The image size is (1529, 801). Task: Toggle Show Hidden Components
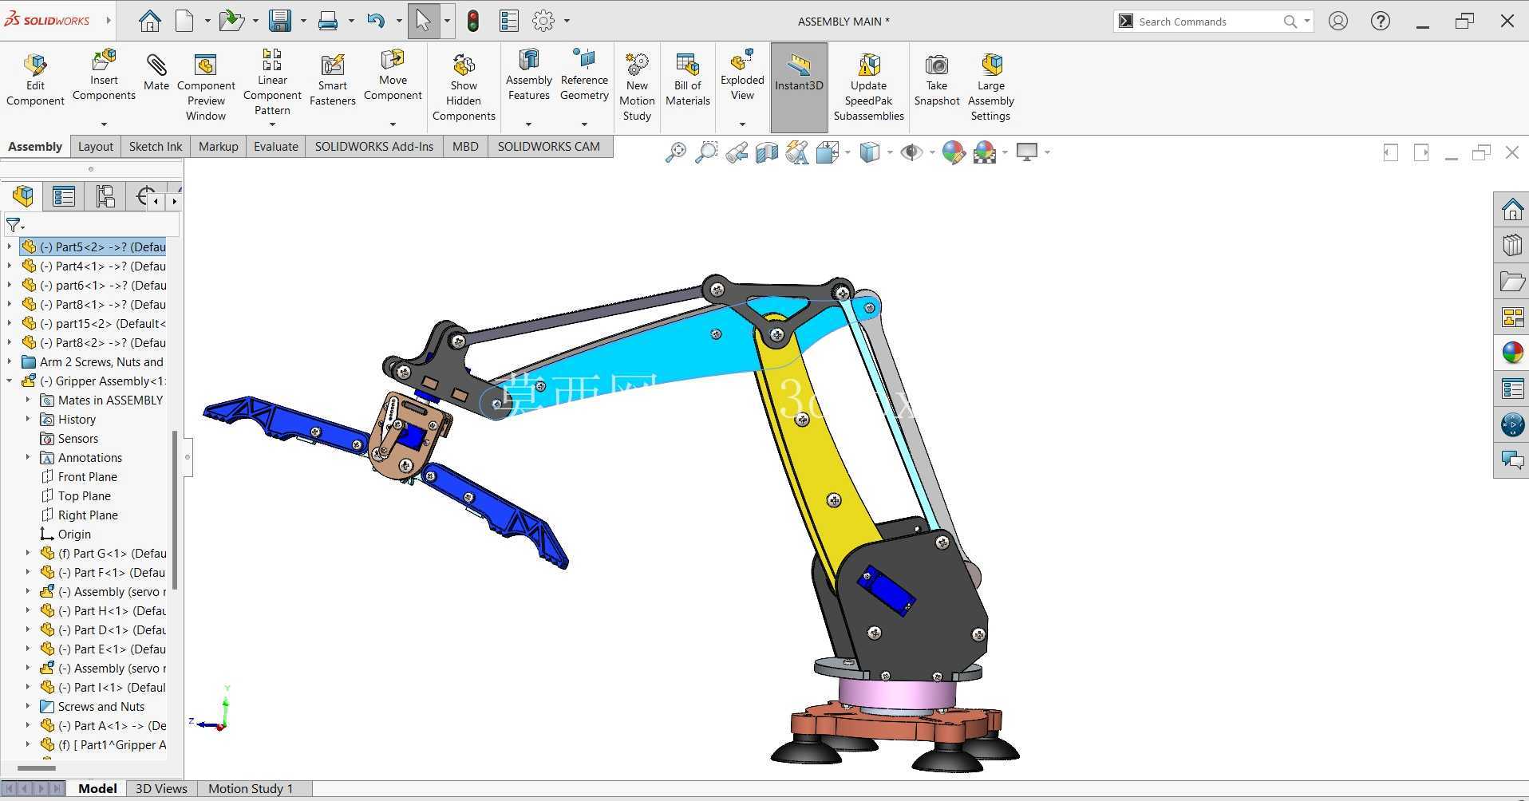[x=464, y=86]
